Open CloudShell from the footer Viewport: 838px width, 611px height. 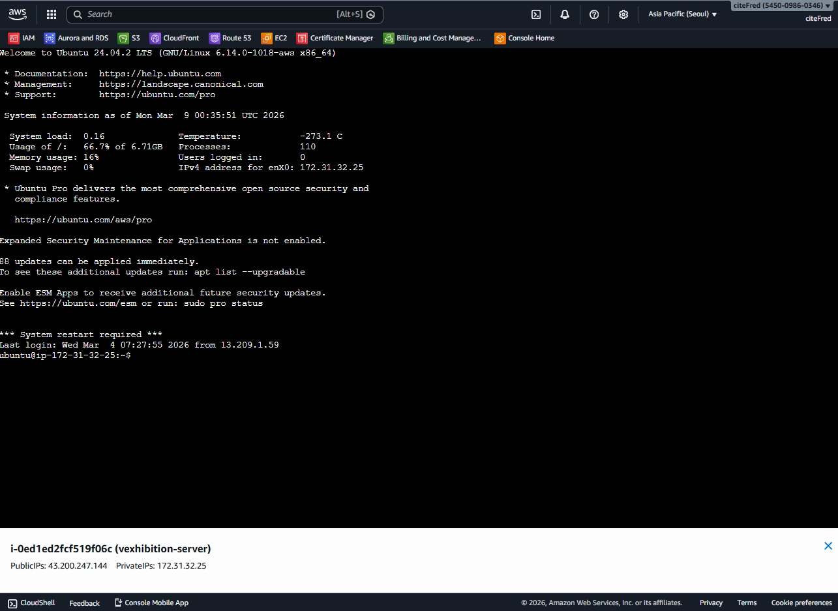click(31, 603)
